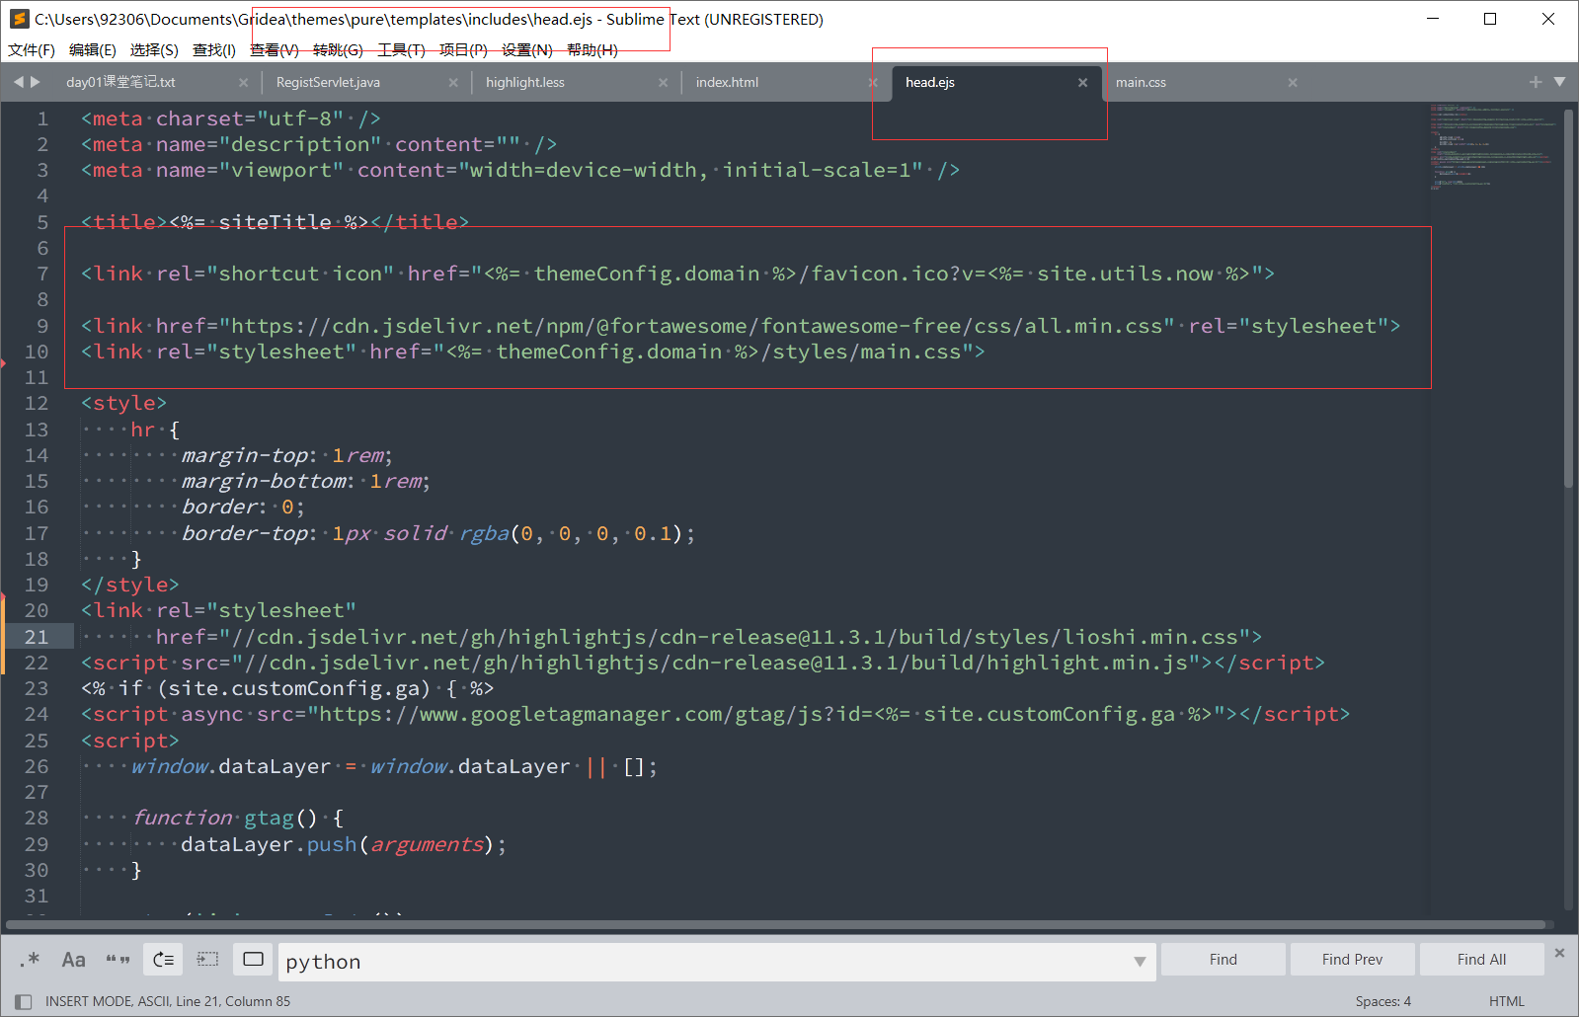The image size is (1579, 1017).
Task: Click line number 12 in gutter
Action: click(x=37, y=403)
